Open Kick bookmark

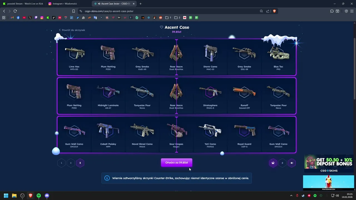48,17
